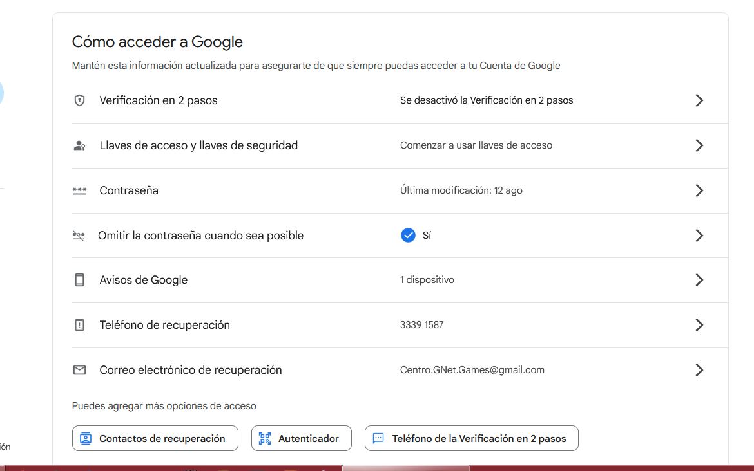This screenshot has height=471, width=754.
Task: Click the Contactos de recuperación button
Action: point(155,439)
